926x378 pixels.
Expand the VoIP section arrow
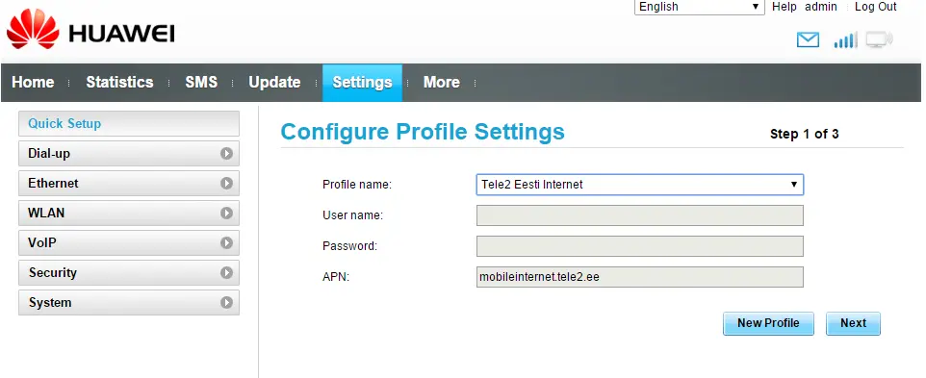click(226, 243)
